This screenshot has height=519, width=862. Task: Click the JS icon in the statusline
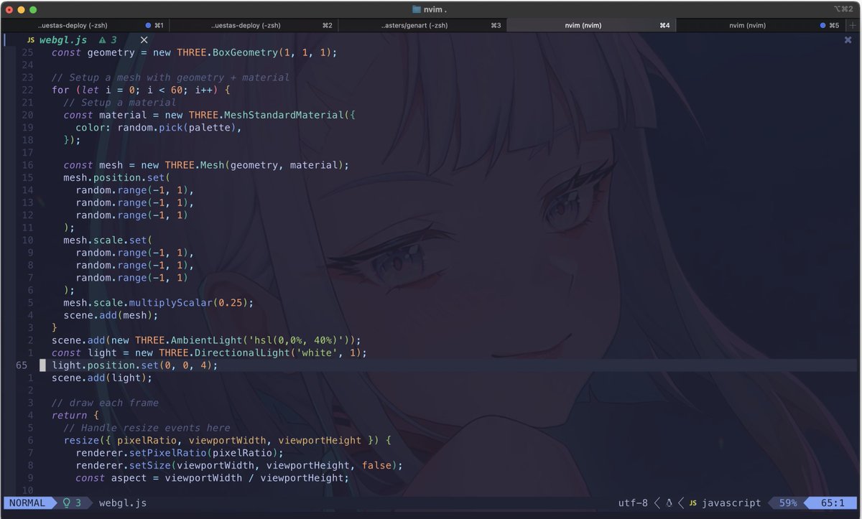coord(693,503)
